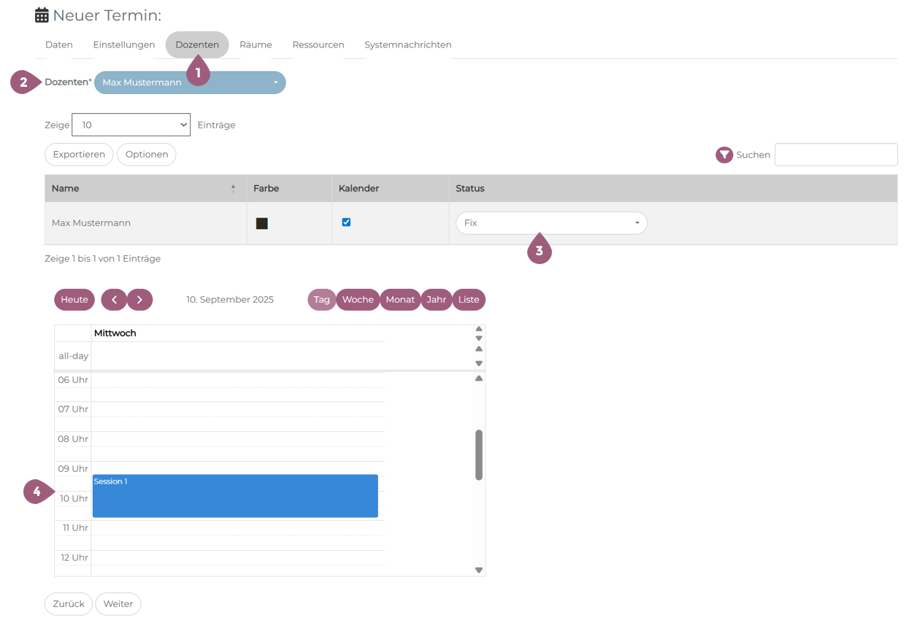Select the Session 1 calendar event
Screen dimensions: 909x628
(x=235, y=496)
